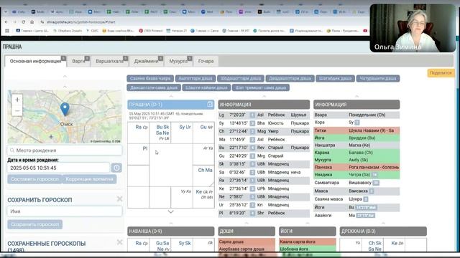Image resolution: width=460 pixels, height=258 pixels.
Task: Click the Сарпа доша entry
Action: (x=247, y=242)
